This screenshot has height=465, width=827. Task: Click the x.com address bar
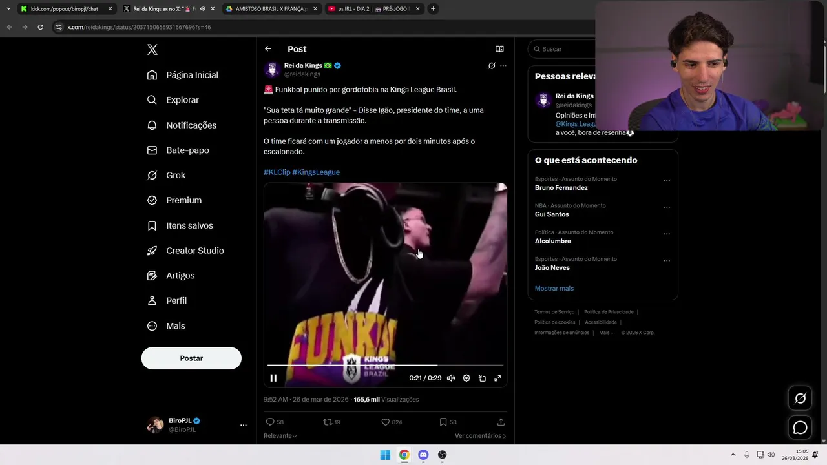click(x=323, y=27)
